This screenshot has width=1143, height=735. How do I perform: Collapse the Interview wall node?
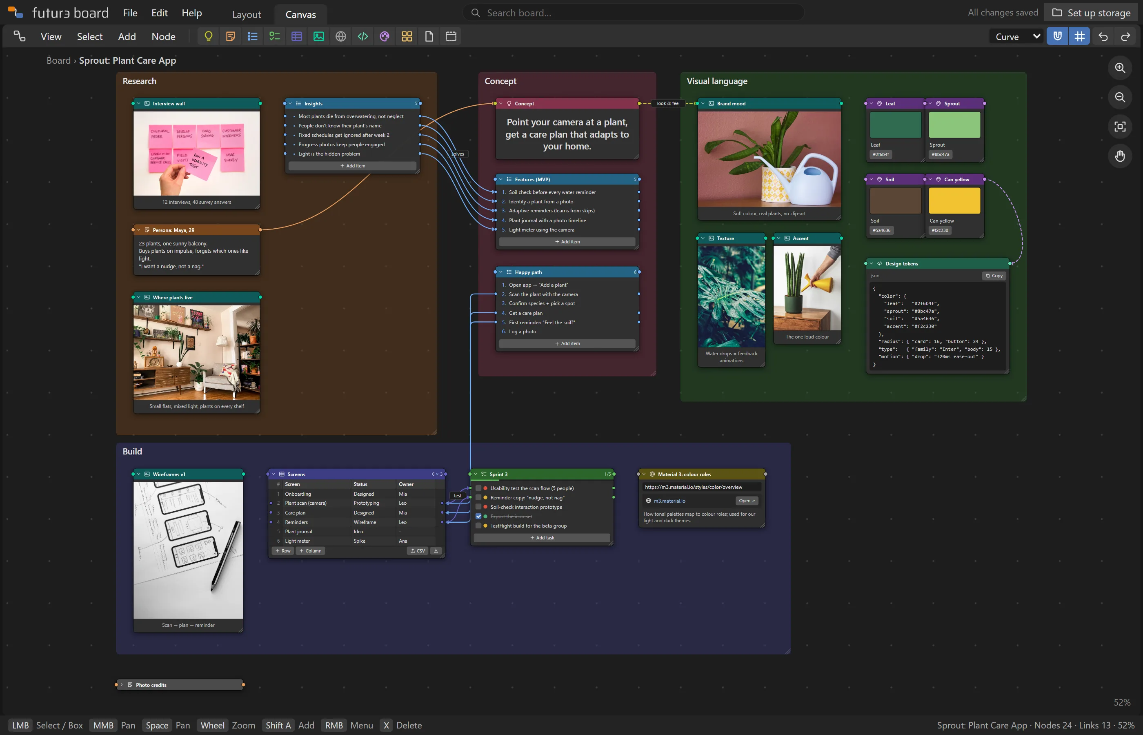click(138, 104)
